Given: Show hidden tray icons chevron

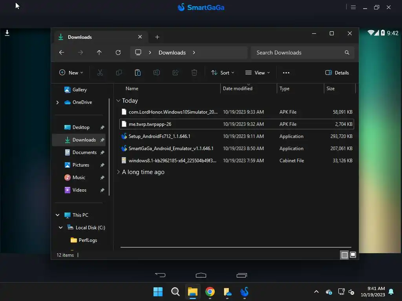Looking at the screenshot, I should [316, 292].
